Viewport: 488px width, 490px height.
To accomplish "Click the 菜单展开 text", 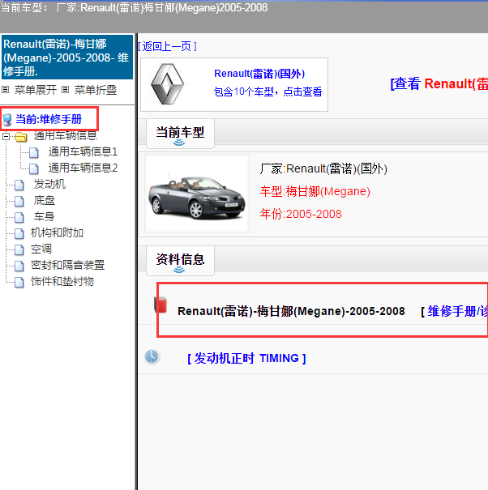I will [36, 90].
